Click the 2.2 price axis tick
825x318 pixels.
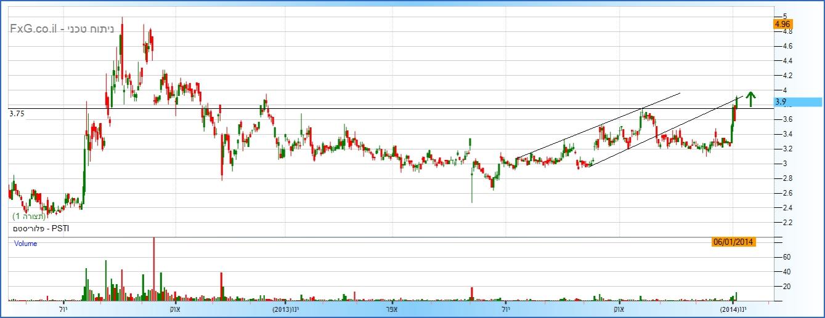(x=787, y=223)
